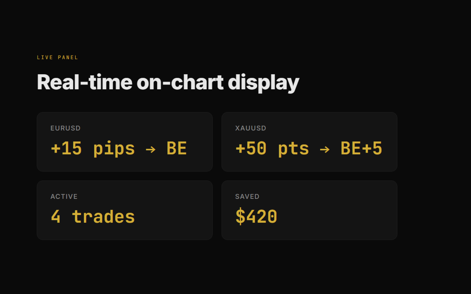Select the EURUSD label text
Viewport: 471px width, 294px height.
pyautogui.click(x=65, y=128)
